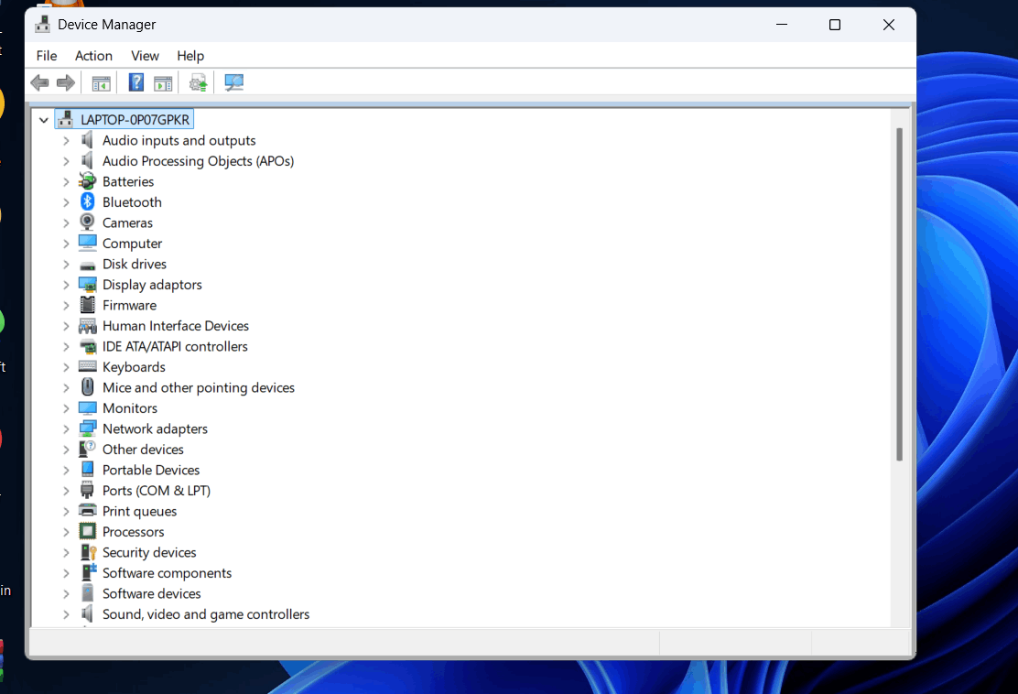This screenshot has width=1018, height=694.
Task: Expand the Processors category
Action: [x=66, y=532]
